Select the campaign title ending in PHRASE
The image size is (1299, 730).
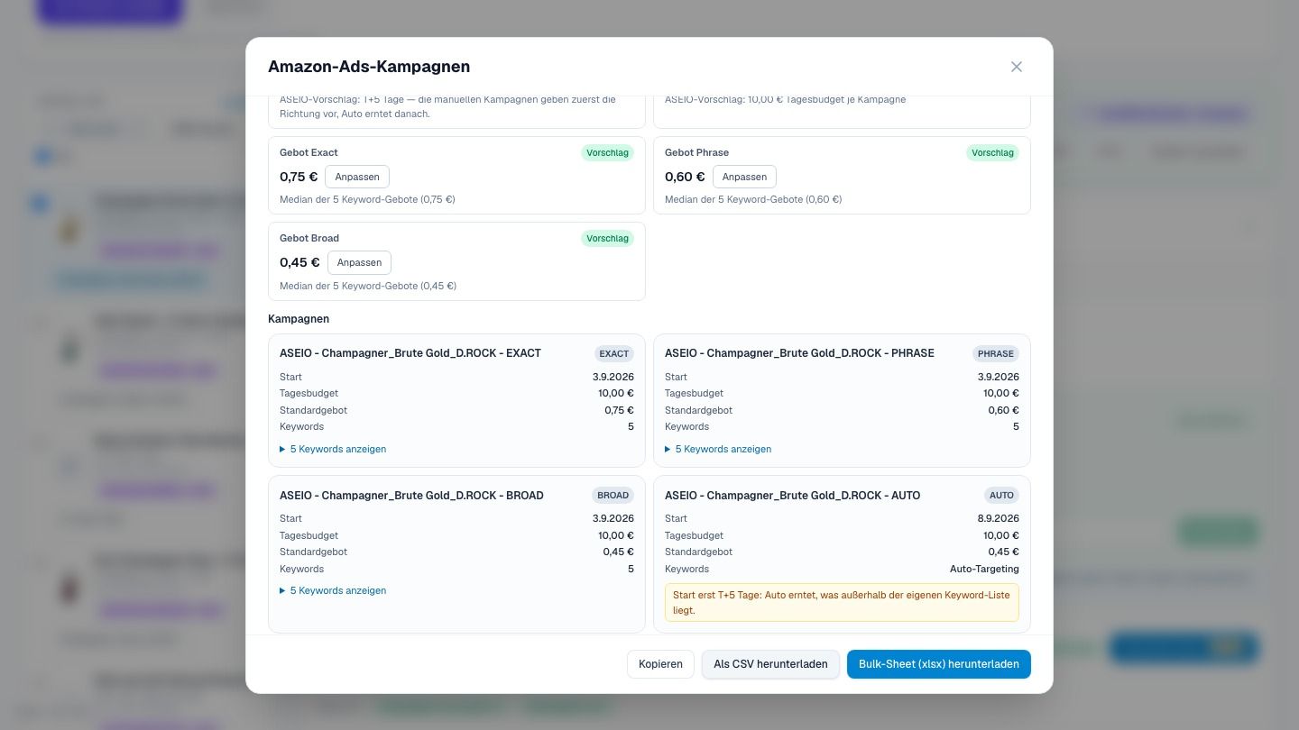(799, 353)
